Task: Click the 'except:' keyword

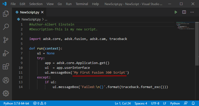Action: 44,77
